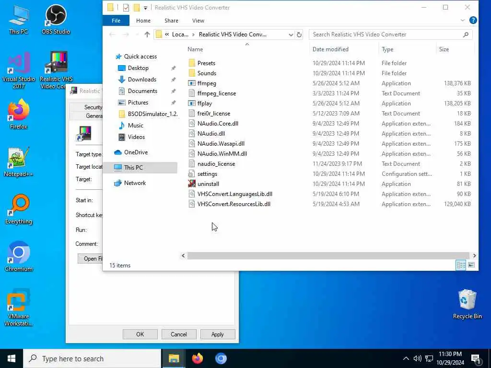Select the settings configuration file
This screenshot has height=368, width=491.
point(207,173)
